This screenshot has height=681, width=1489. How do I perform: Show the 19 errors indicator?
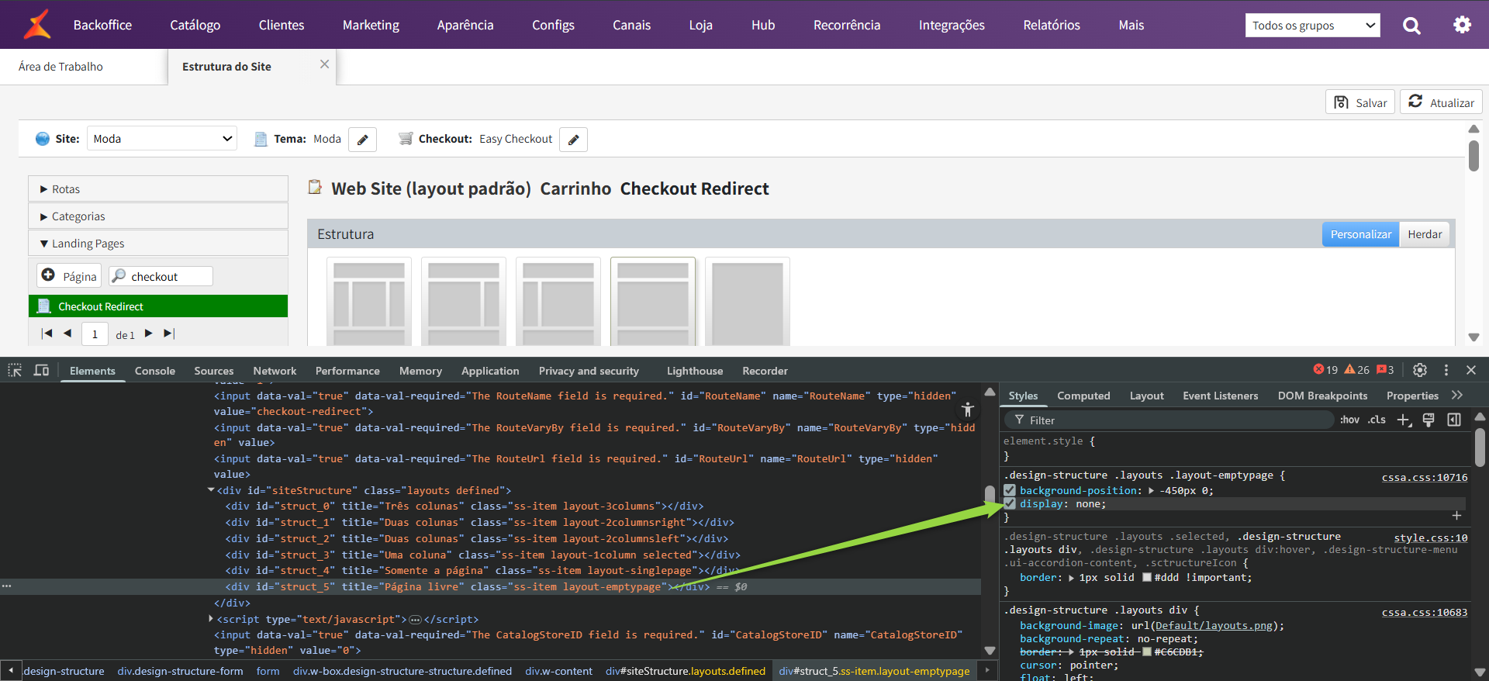point(1325,370)
